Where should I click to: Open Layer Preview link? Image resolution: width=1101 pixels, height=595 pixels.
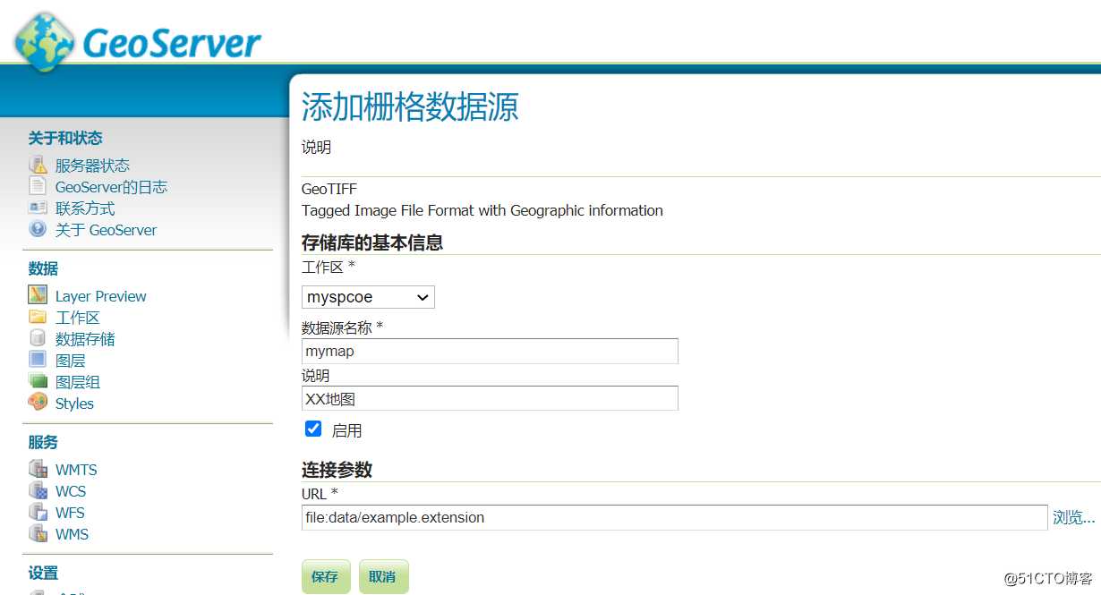pyautogui.click(x=100, y=296)
